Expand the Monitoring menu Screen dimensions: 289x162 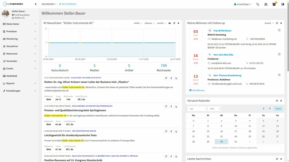(x=19, y=39)
